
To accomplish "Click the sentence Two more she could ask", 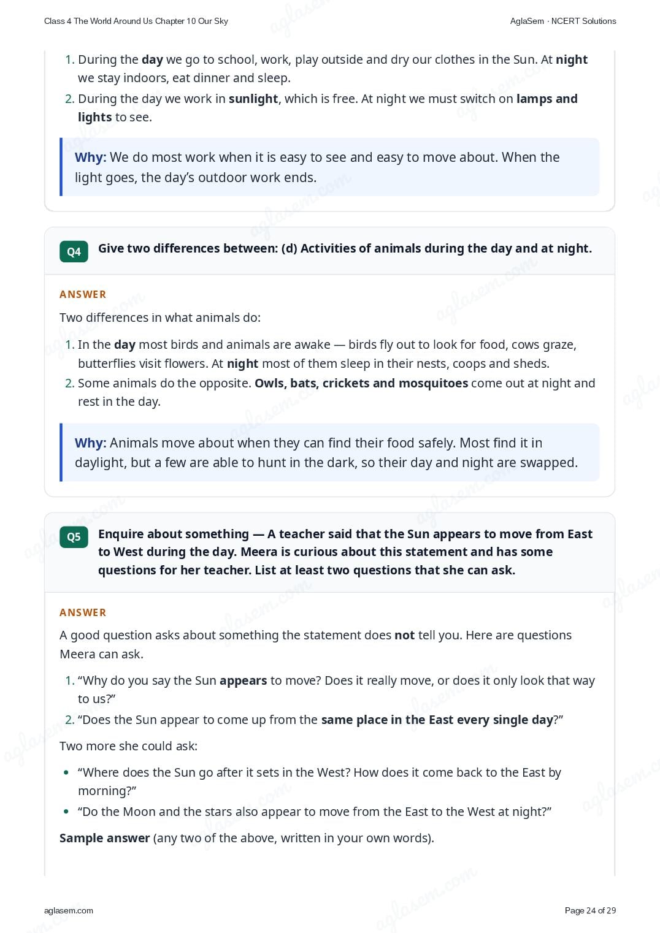I will pos(129,746).
